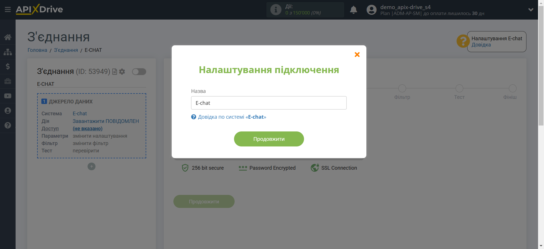544x249 pixels.
Task: Click the Головна breadcrumb link
Action: (37, 50)
